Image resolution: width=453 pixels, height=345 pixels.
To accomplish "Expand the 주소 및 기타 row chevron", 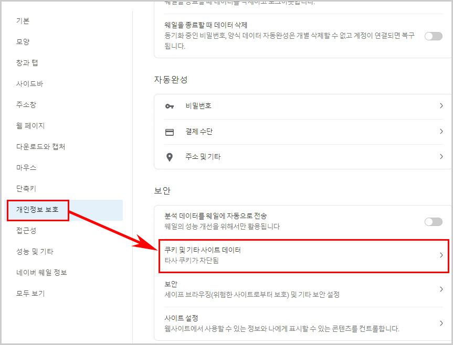I will (441, 156).
